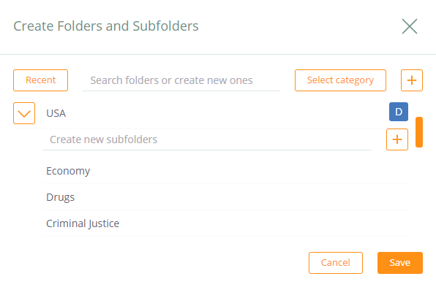Show Recent folders
The width and height of the screenshot is (436, 287).
tap(40, 80)
